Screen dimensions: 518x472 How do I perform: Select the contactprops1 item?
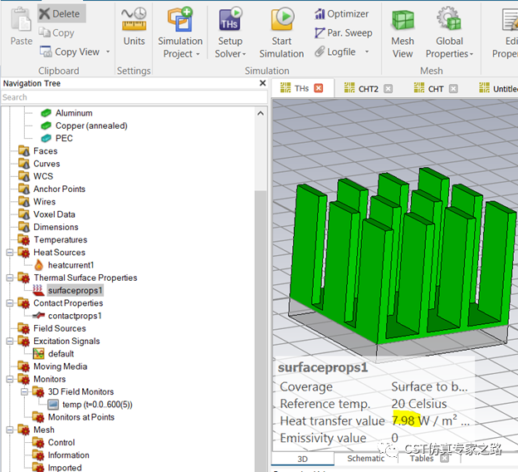tap(67, 316)
